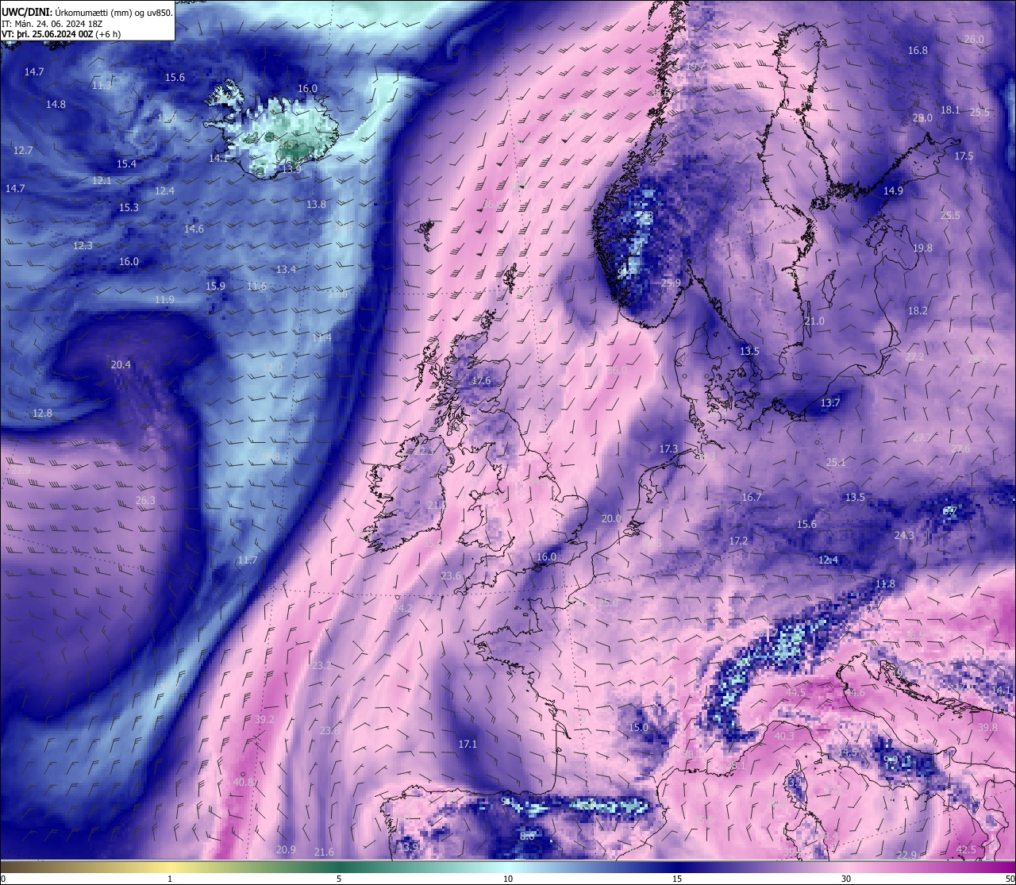Image resolution: width=1016 pixels, height=885 pixels.
Task: Click the 40.8 value label
Action: click(x=243, y=782)
